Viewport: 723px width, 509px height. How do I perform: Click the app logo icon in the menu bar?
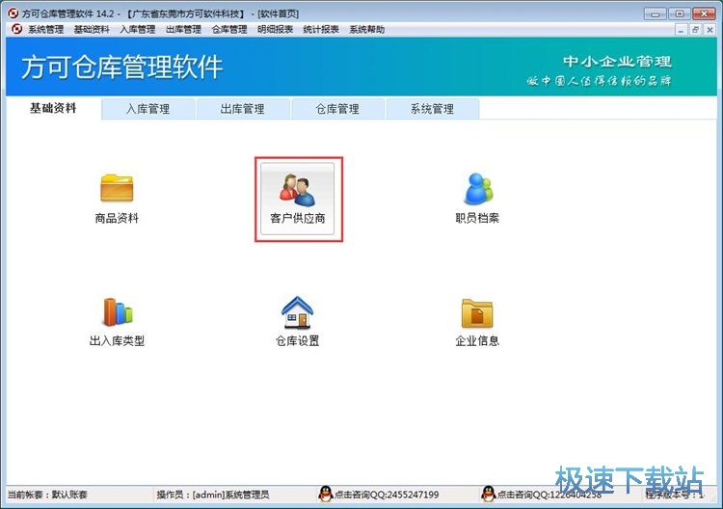pos(16,30)
